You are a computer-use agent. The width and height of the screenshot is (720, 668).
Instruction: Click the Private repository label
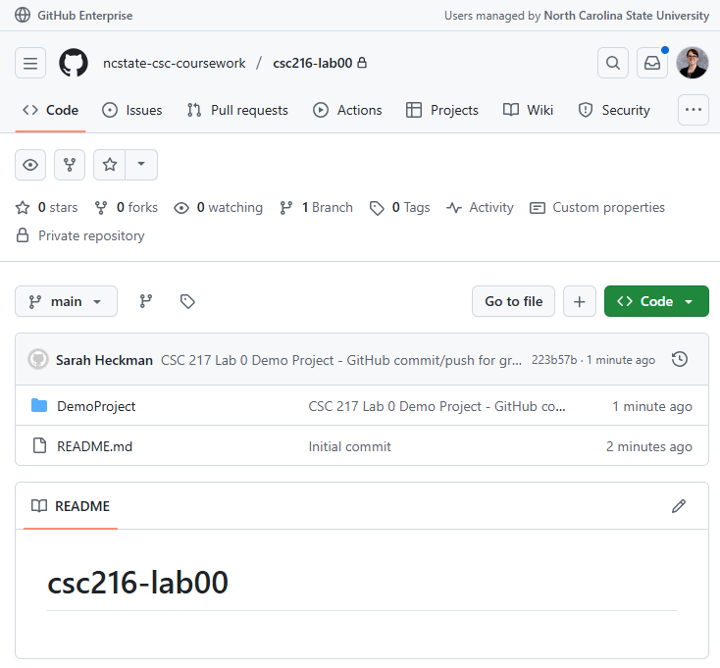point(91,235)
